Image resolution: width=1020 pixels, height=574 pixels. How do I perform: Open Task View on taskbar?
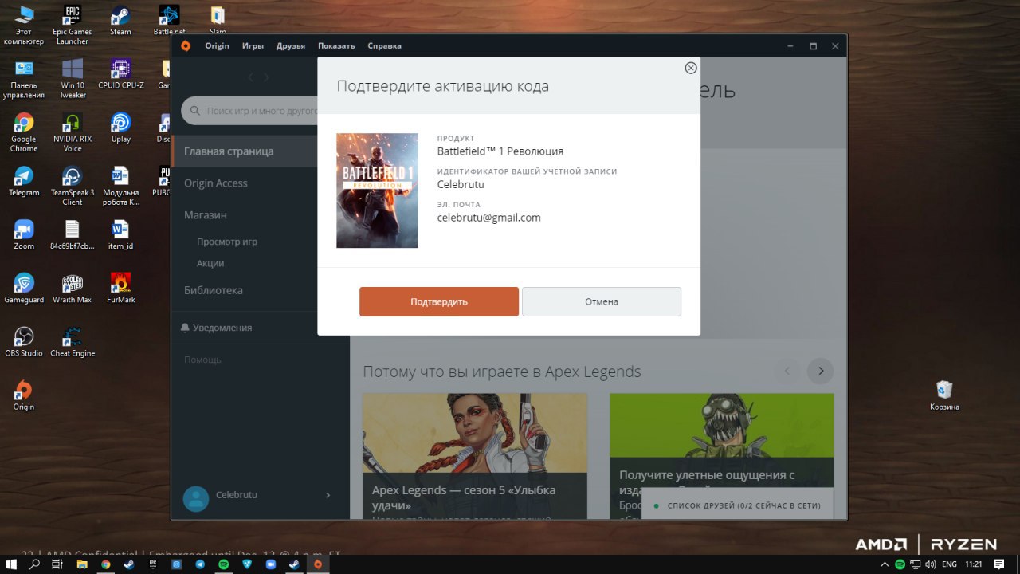57,564
